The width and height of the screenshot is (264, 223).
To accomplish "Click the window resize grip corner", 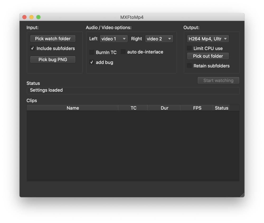I will tap(242, 195).
